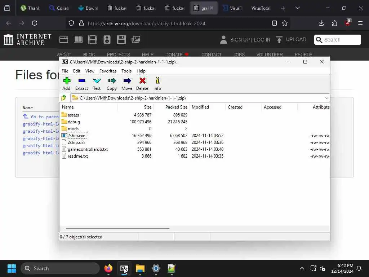The height and width of the screenshot is (277, 369).
Task: Open Internet Archive web section icon
Action: 64,40
